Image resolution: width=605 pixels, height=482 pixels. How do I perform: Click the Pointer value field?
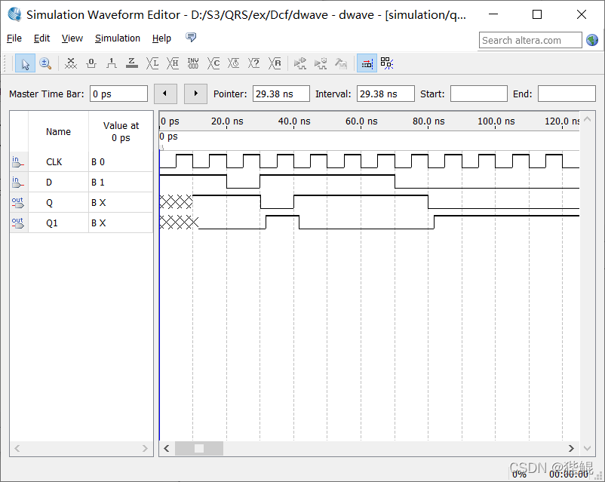coord(281,94)
